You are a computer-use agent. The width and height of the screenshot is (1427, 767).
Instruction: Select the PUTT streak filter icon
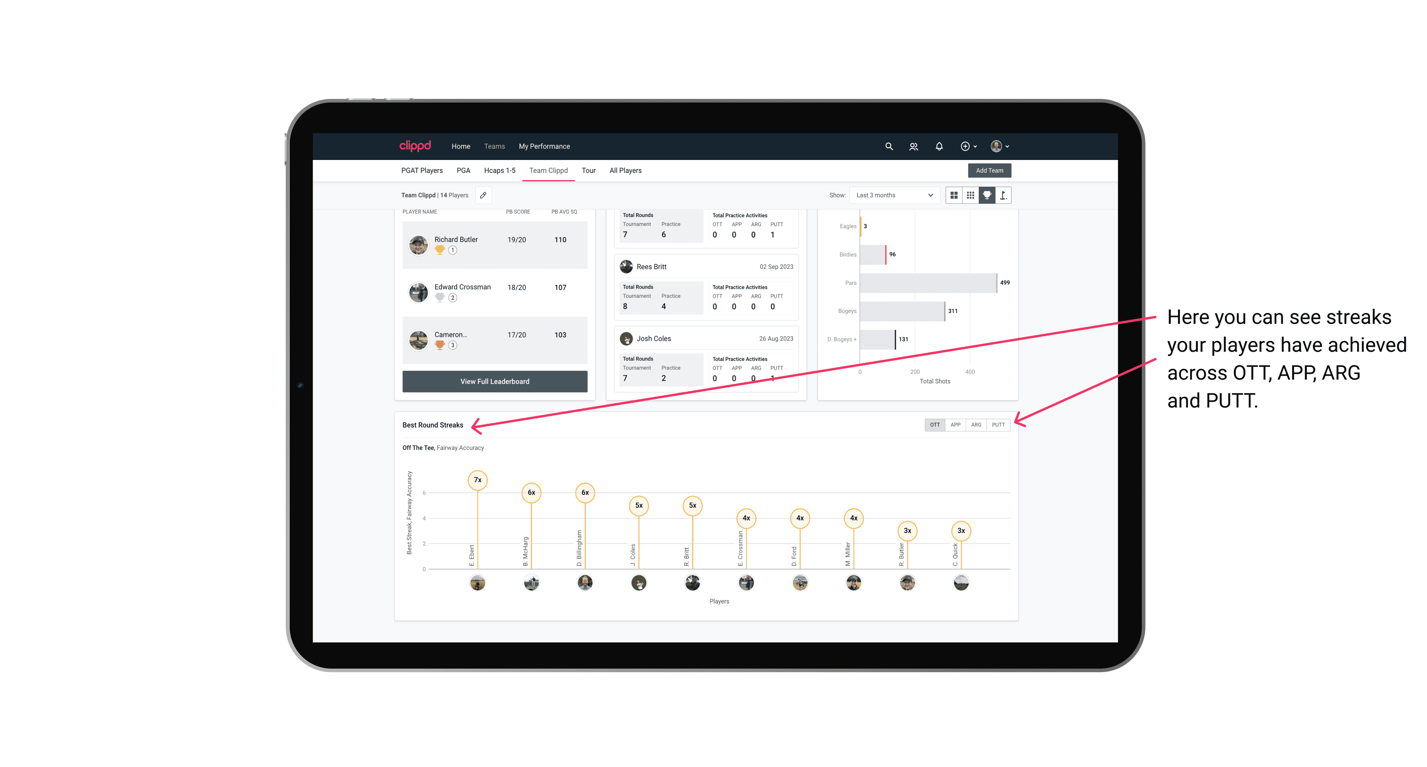click(x=998, y=424)
